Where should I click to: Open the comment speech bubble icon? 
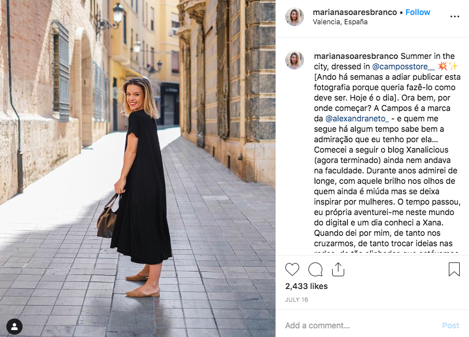coord(315,269)
